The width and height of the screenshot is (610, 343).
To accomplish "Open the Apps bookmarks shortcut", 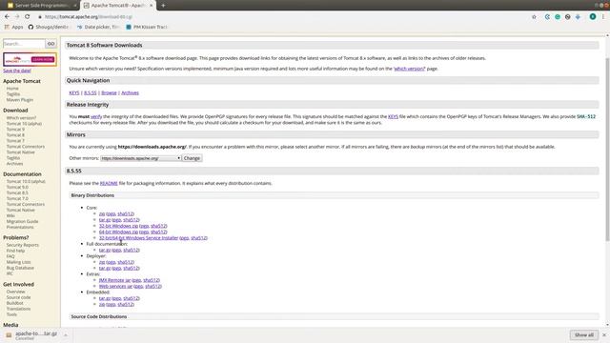I will [x=13, y=27].
